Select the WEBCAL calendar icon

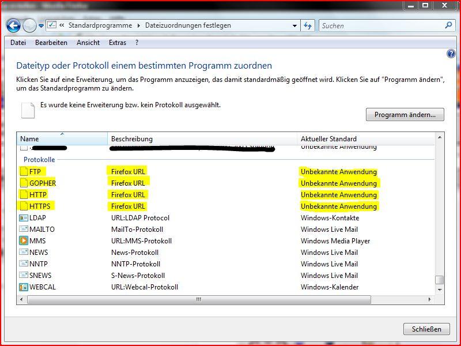[24, 287]
